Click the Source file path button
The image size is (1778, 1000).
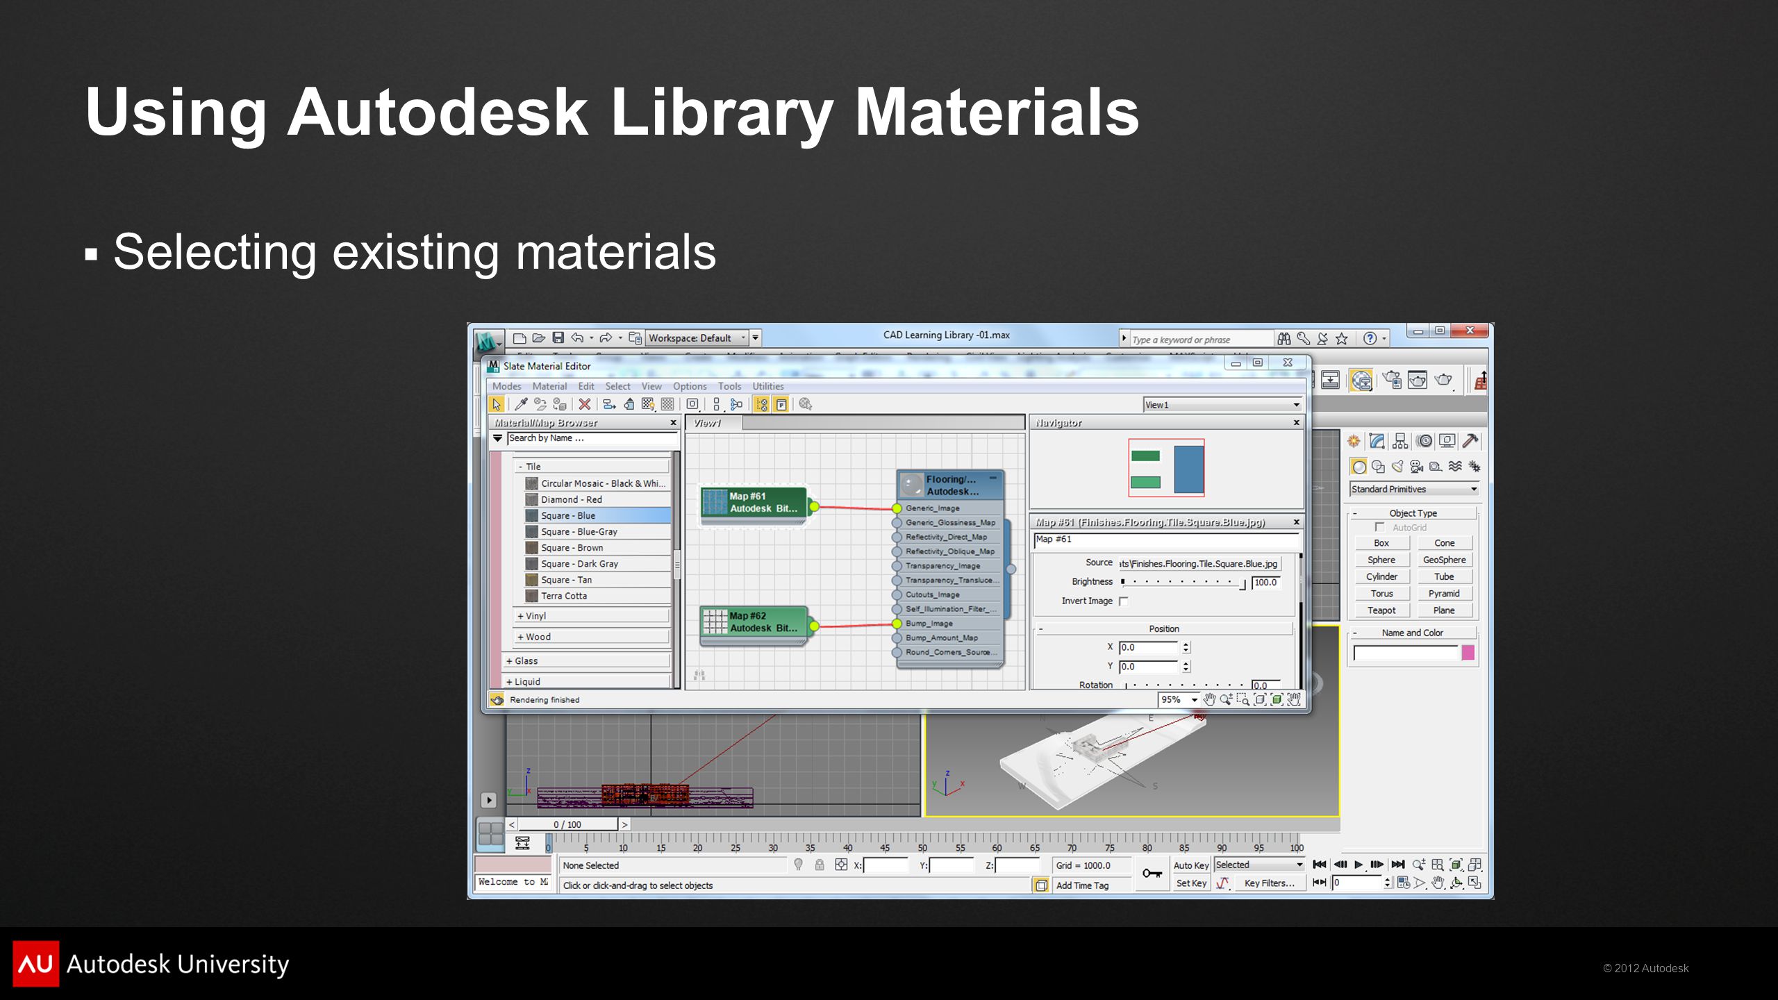[1199, 564]
